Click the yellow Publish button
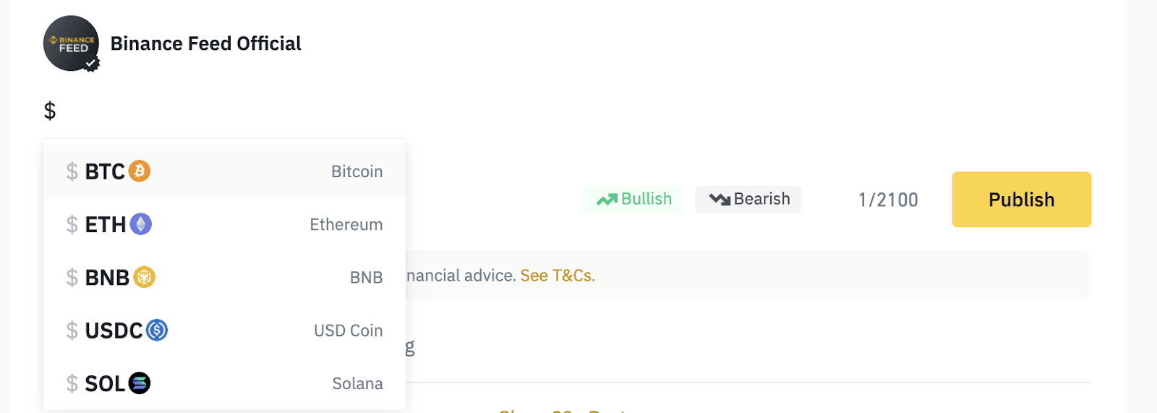 1021,200
